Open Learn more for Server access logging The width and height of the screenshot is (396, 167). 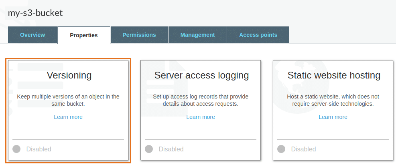[201, 117]
